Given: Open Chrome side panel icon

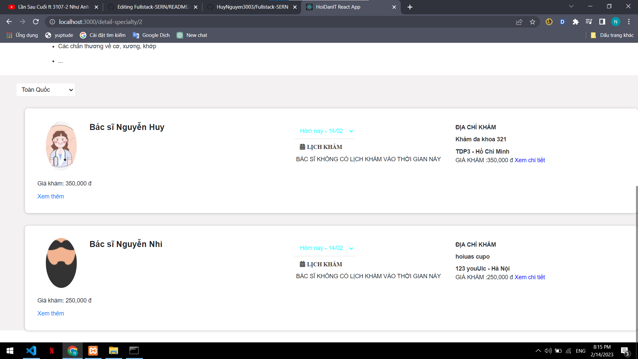Looking at the screenshot, I should [602, 22].
